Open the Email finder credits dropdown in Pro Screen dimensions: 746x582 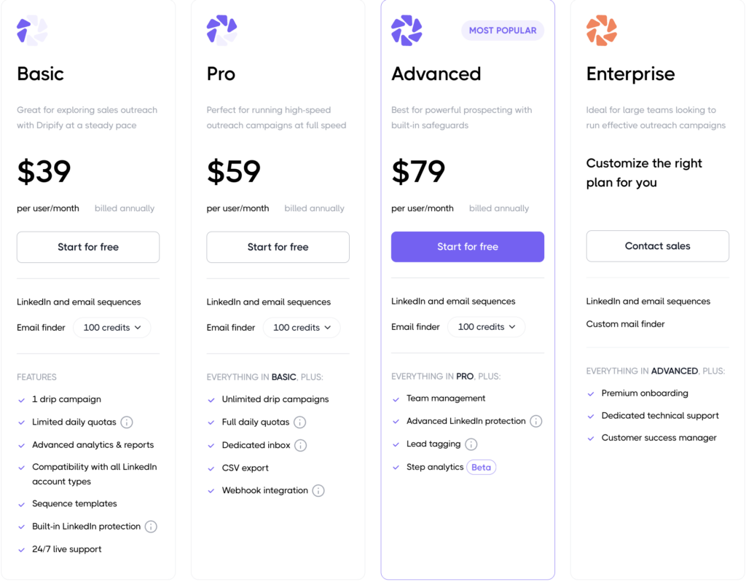tap(302, 327)
